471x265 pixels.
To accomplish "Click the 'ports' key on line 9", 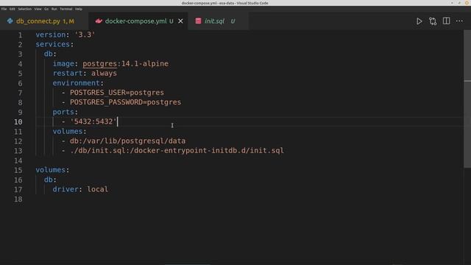I will [x=63, y=112].
